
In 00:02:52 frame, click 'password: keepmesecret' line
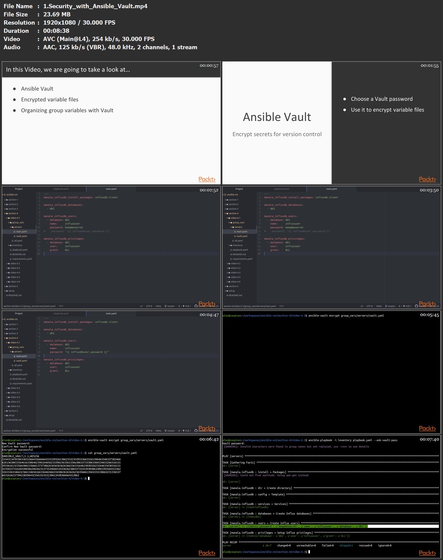66,228
